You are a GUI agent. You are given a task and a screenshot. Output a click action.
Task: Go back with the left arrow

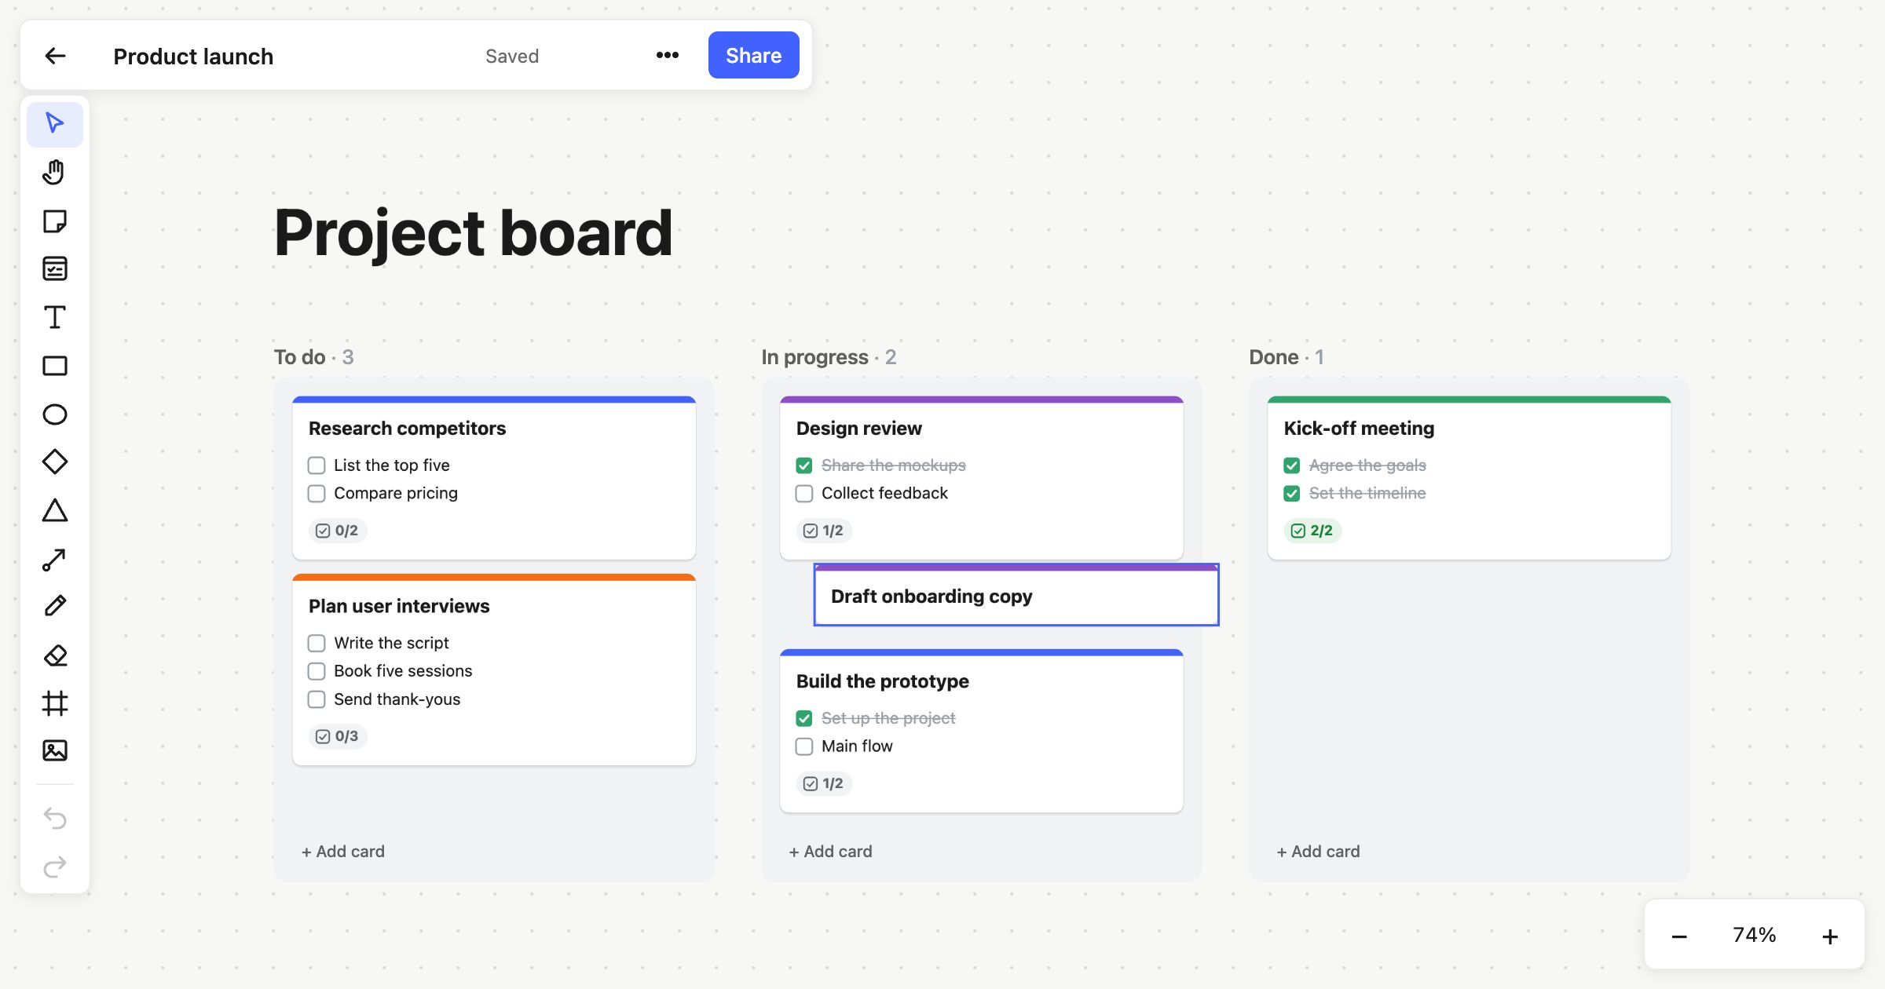(55, 56)
